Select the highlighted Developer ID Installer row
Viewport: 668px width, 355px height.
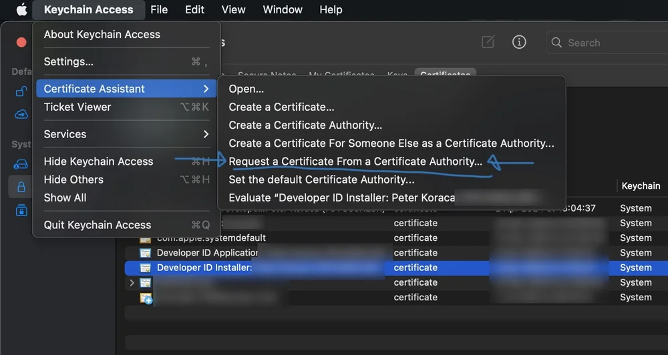[396, 268]
